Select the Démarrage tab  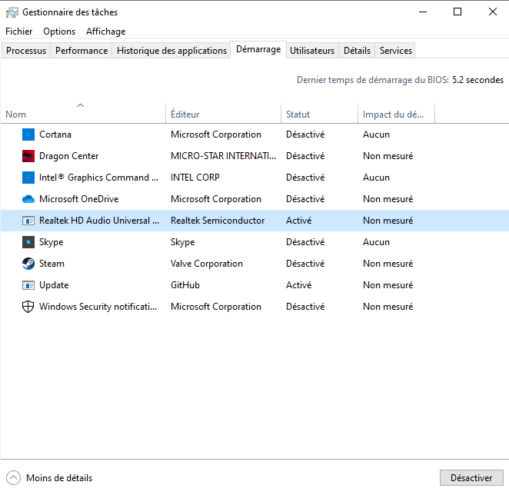pyautogui.click(x=258, y=49)
